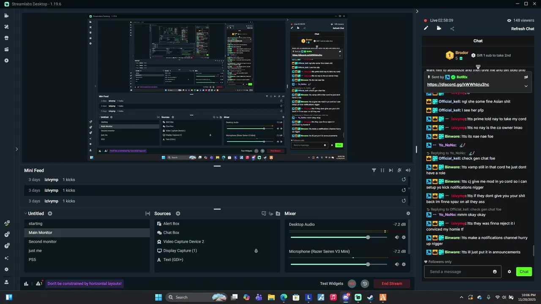
Task: Open Windows Start button in taskbar
Action: (x=158, y=297)
